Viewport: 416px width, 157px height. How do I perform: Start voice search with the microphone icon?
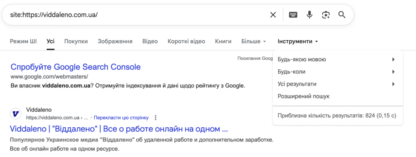[x=309, y=15]
